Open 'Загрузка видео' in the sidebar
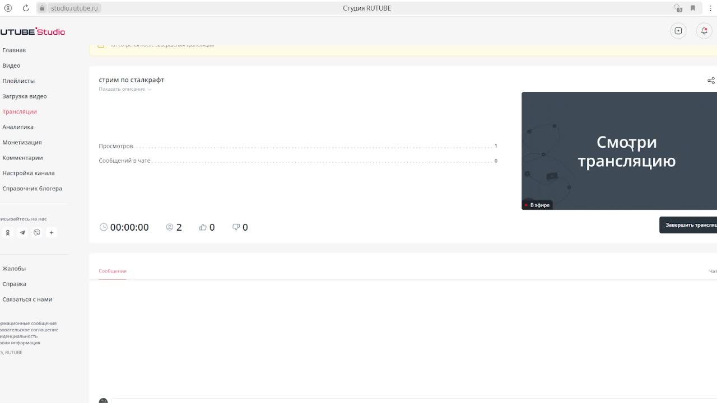 pyautogui.click(x=25, y=96)
